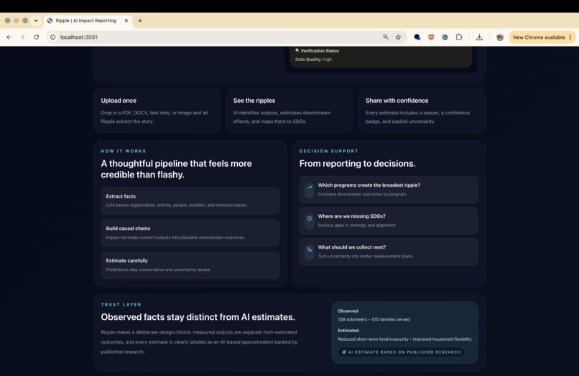Select the Estimate carefully step

(x=190, y=265)
